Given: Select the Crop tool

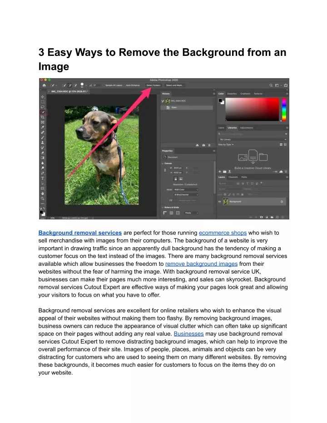Looking at the screenshot, I should pyautogui.click(x=43, y=117).
